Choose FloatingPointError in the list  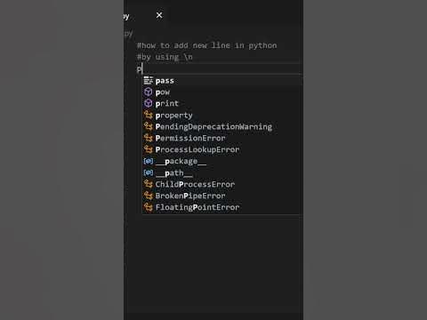(222, 207)
